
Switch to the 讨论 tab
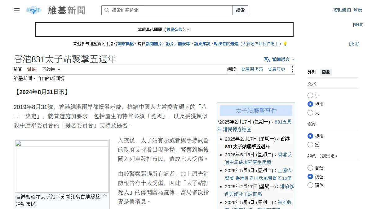[31, 69]
